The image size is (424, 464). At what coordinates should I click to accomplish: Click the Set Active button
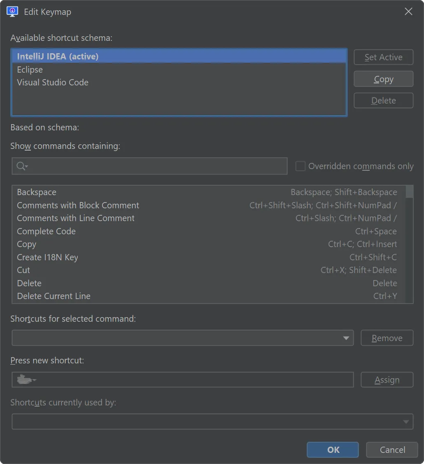click(x=383, y=57)
